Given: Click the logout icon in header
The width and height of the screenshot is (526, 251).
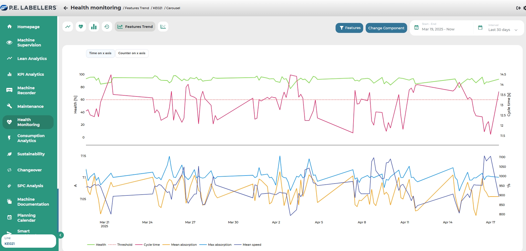Looking at the screenshot, I should click(518, 8).
